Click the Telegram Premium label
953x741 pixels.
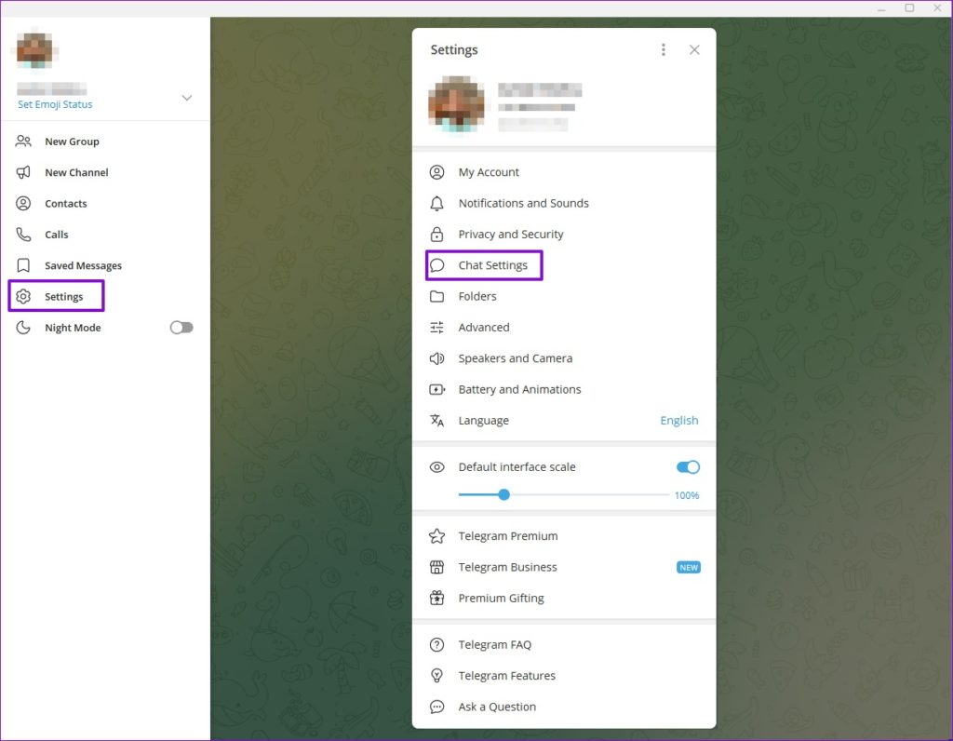tap(508, 535)
